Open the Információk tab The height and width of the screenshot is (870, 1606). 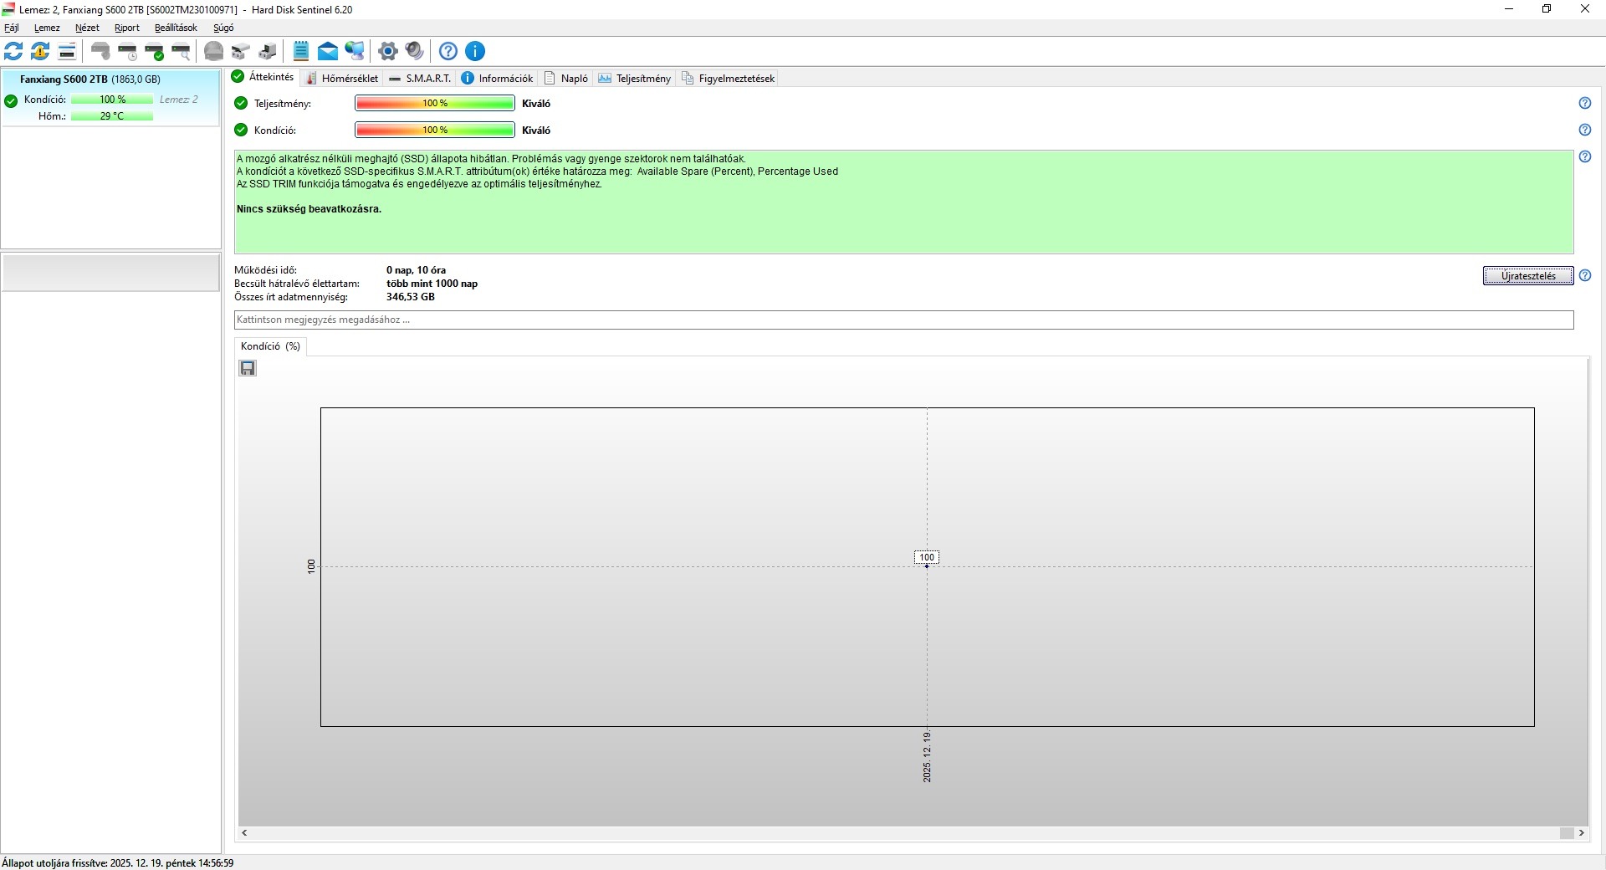pyautogui.click(x=498, y=78)
